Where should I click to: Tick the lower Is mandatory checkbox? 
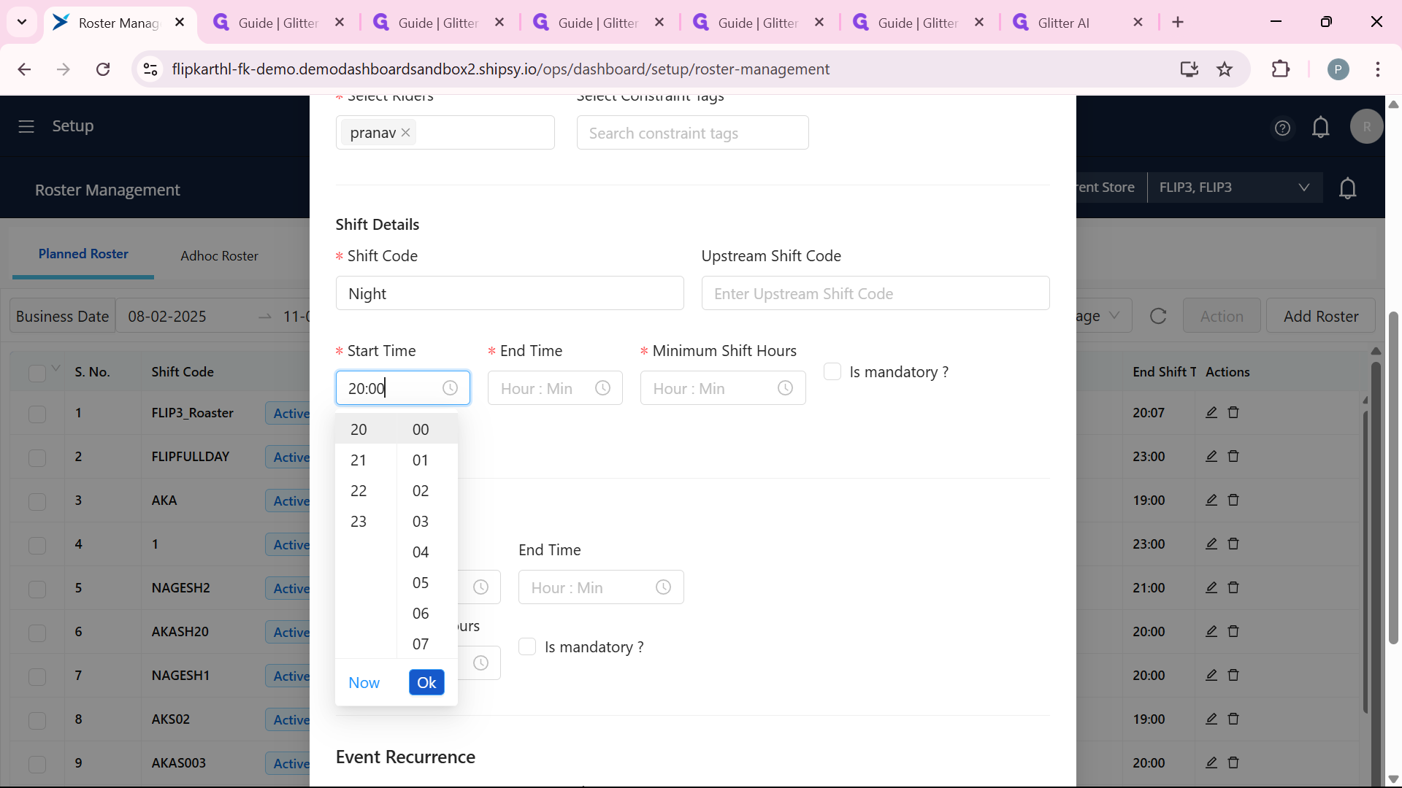pos(527,646)
